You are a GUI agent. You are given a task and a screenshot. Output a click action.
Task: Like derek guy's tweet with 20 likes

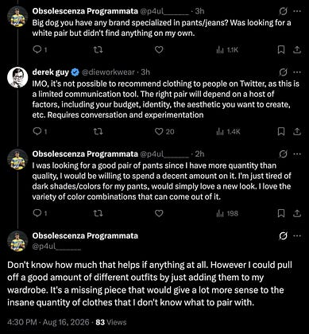(x=164, y=131)
